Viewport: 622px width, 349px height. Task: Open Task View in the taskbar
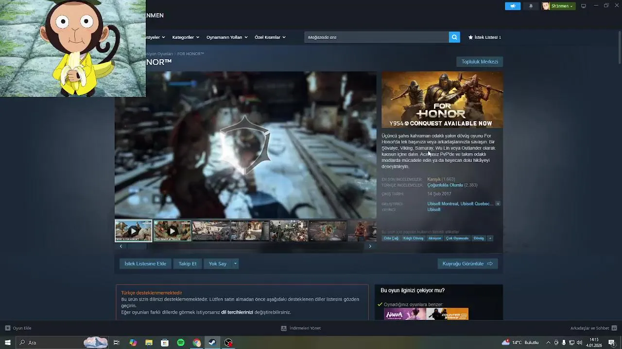point(117,343)
